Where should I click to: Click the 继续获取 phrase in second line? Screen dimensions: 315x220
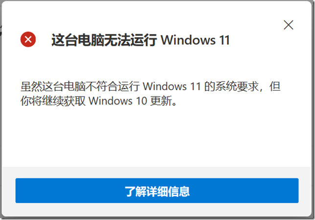[x=64, y=100]
